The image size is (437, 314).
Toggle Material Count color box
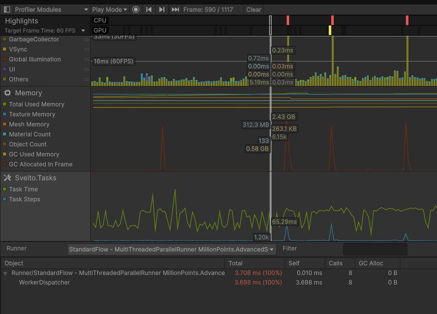point(5,134)
